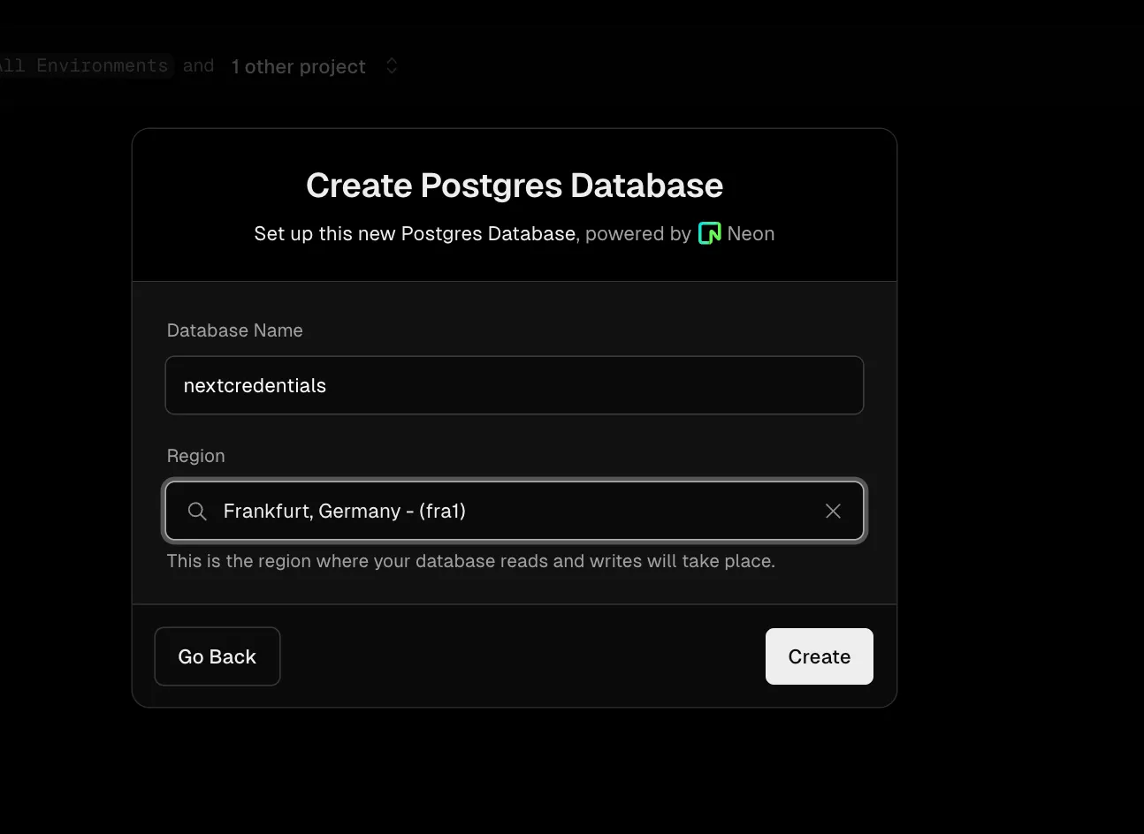Click the Database Name label
The width and height of the screenshot is (1144, 834).
(x=234, y=330)
